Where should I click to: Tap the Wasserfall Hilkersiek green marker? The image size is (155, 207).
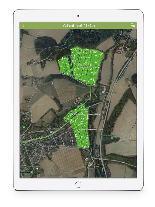(x=112, y=138)
